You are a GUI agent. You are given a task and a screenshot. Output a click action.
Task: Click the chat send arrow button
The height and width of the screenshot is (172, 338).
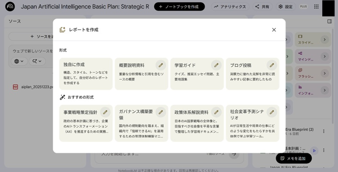234,154
